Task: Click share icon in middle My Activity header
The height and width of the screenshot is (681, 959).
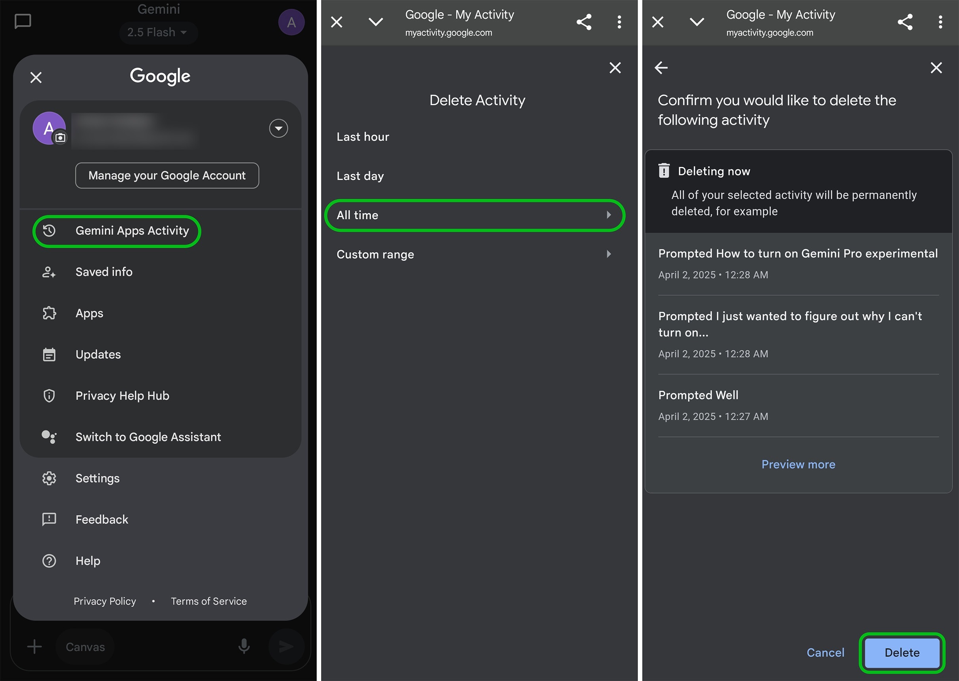Action: (584, 22)
